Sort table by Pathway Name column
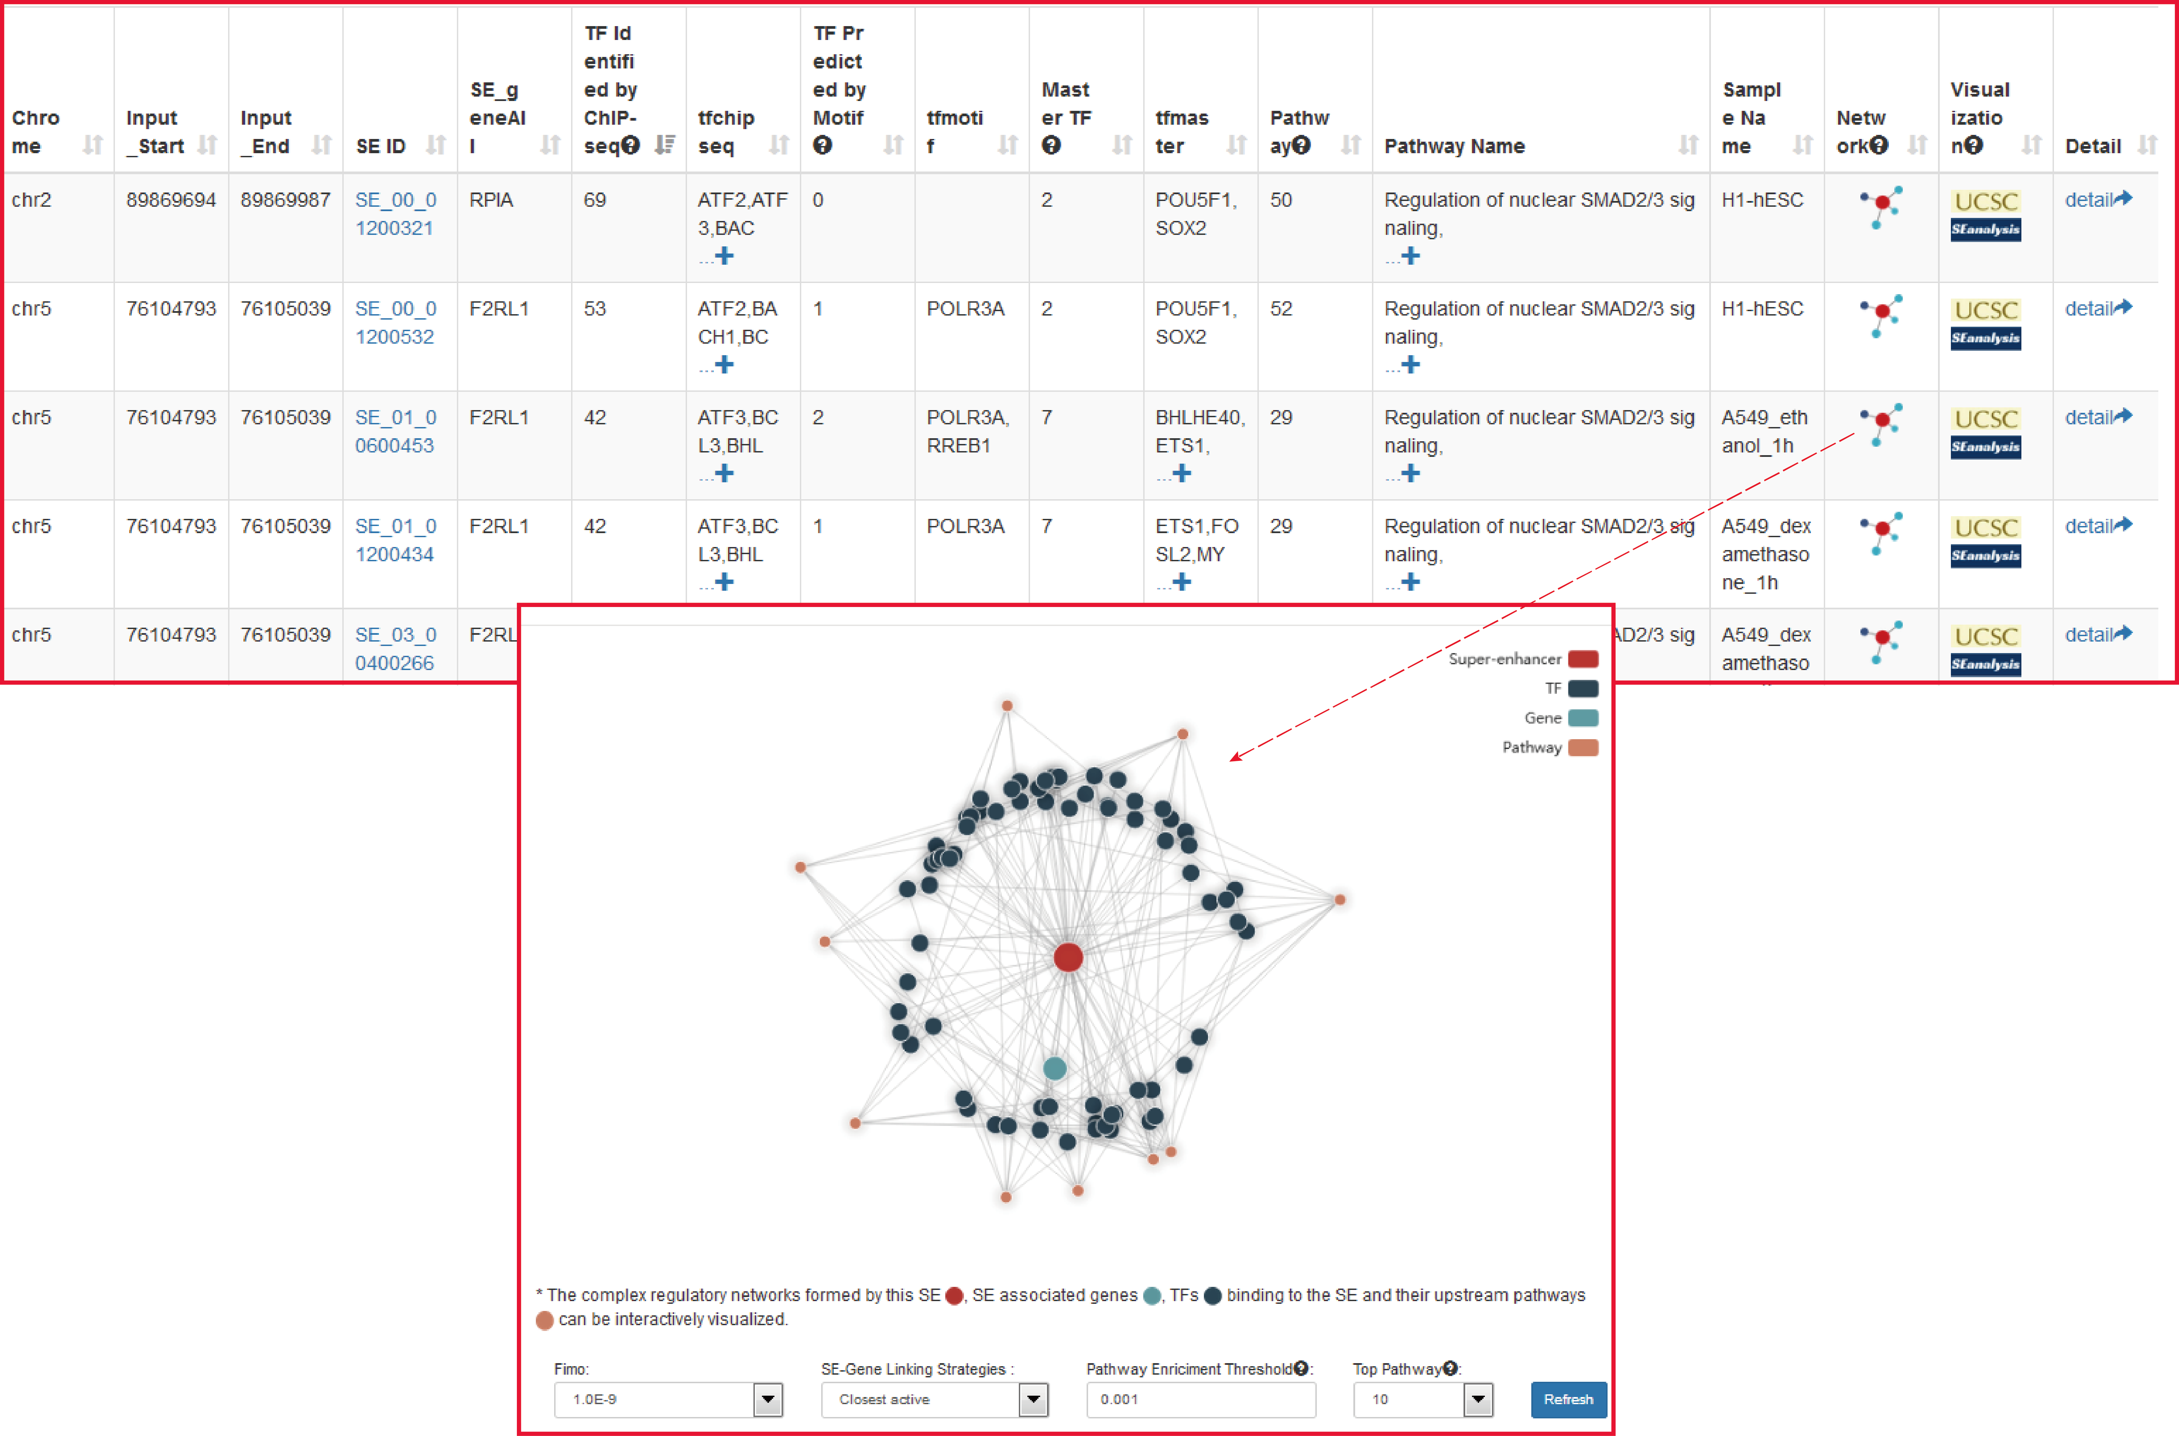The image size is (2179, 1436). [1688, 145]
